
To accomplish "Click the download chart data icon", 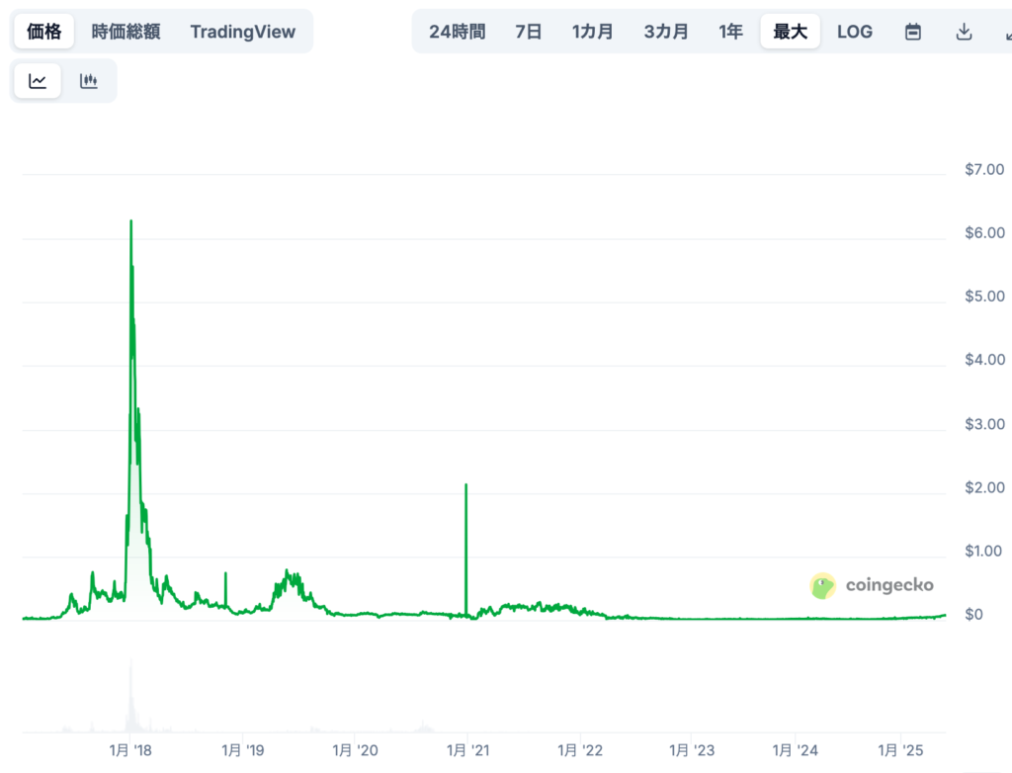I will click(x=964, y=31).
